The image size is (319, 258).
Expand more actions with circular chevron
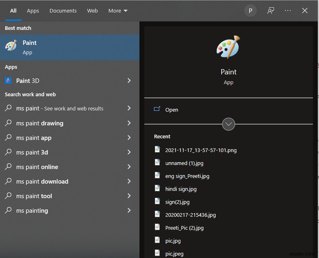pyautogui.click(x=229, y=124)
